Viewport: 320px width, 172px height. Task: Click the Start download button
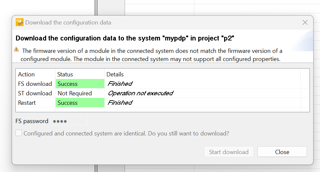click(229, 152)
